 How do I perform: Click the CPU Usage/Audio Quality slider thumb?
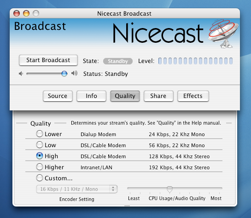click(169, 189)
